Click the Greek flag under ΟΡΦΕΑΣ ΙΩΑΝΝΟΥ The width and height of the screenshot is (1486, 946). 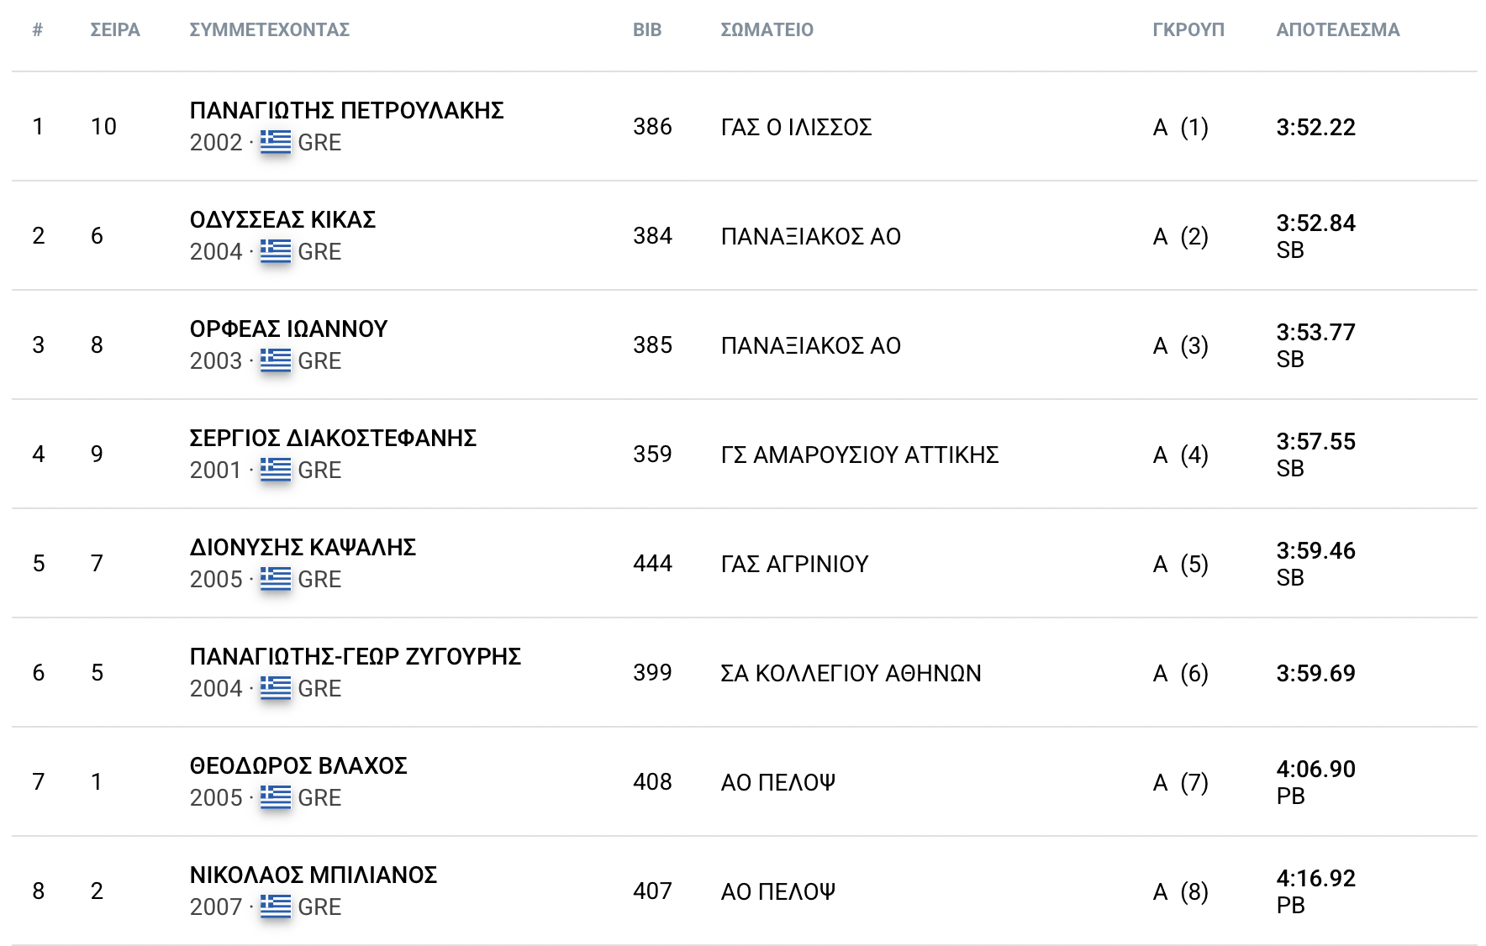click(x=275, y=360)
